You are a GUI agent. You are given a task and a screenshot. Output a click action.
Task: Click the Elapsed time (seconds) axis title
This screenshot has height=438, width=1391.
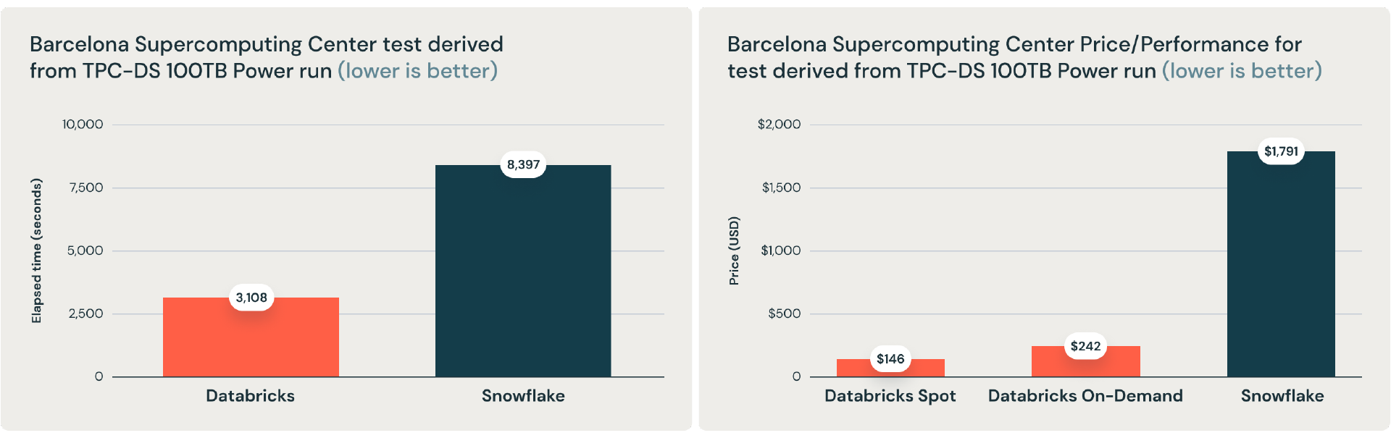coord(37,250)
